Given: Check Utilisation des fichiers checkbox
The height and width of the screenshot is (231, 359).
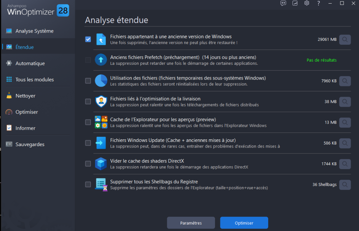Looking at the screenshot, I should coord(88,81).
